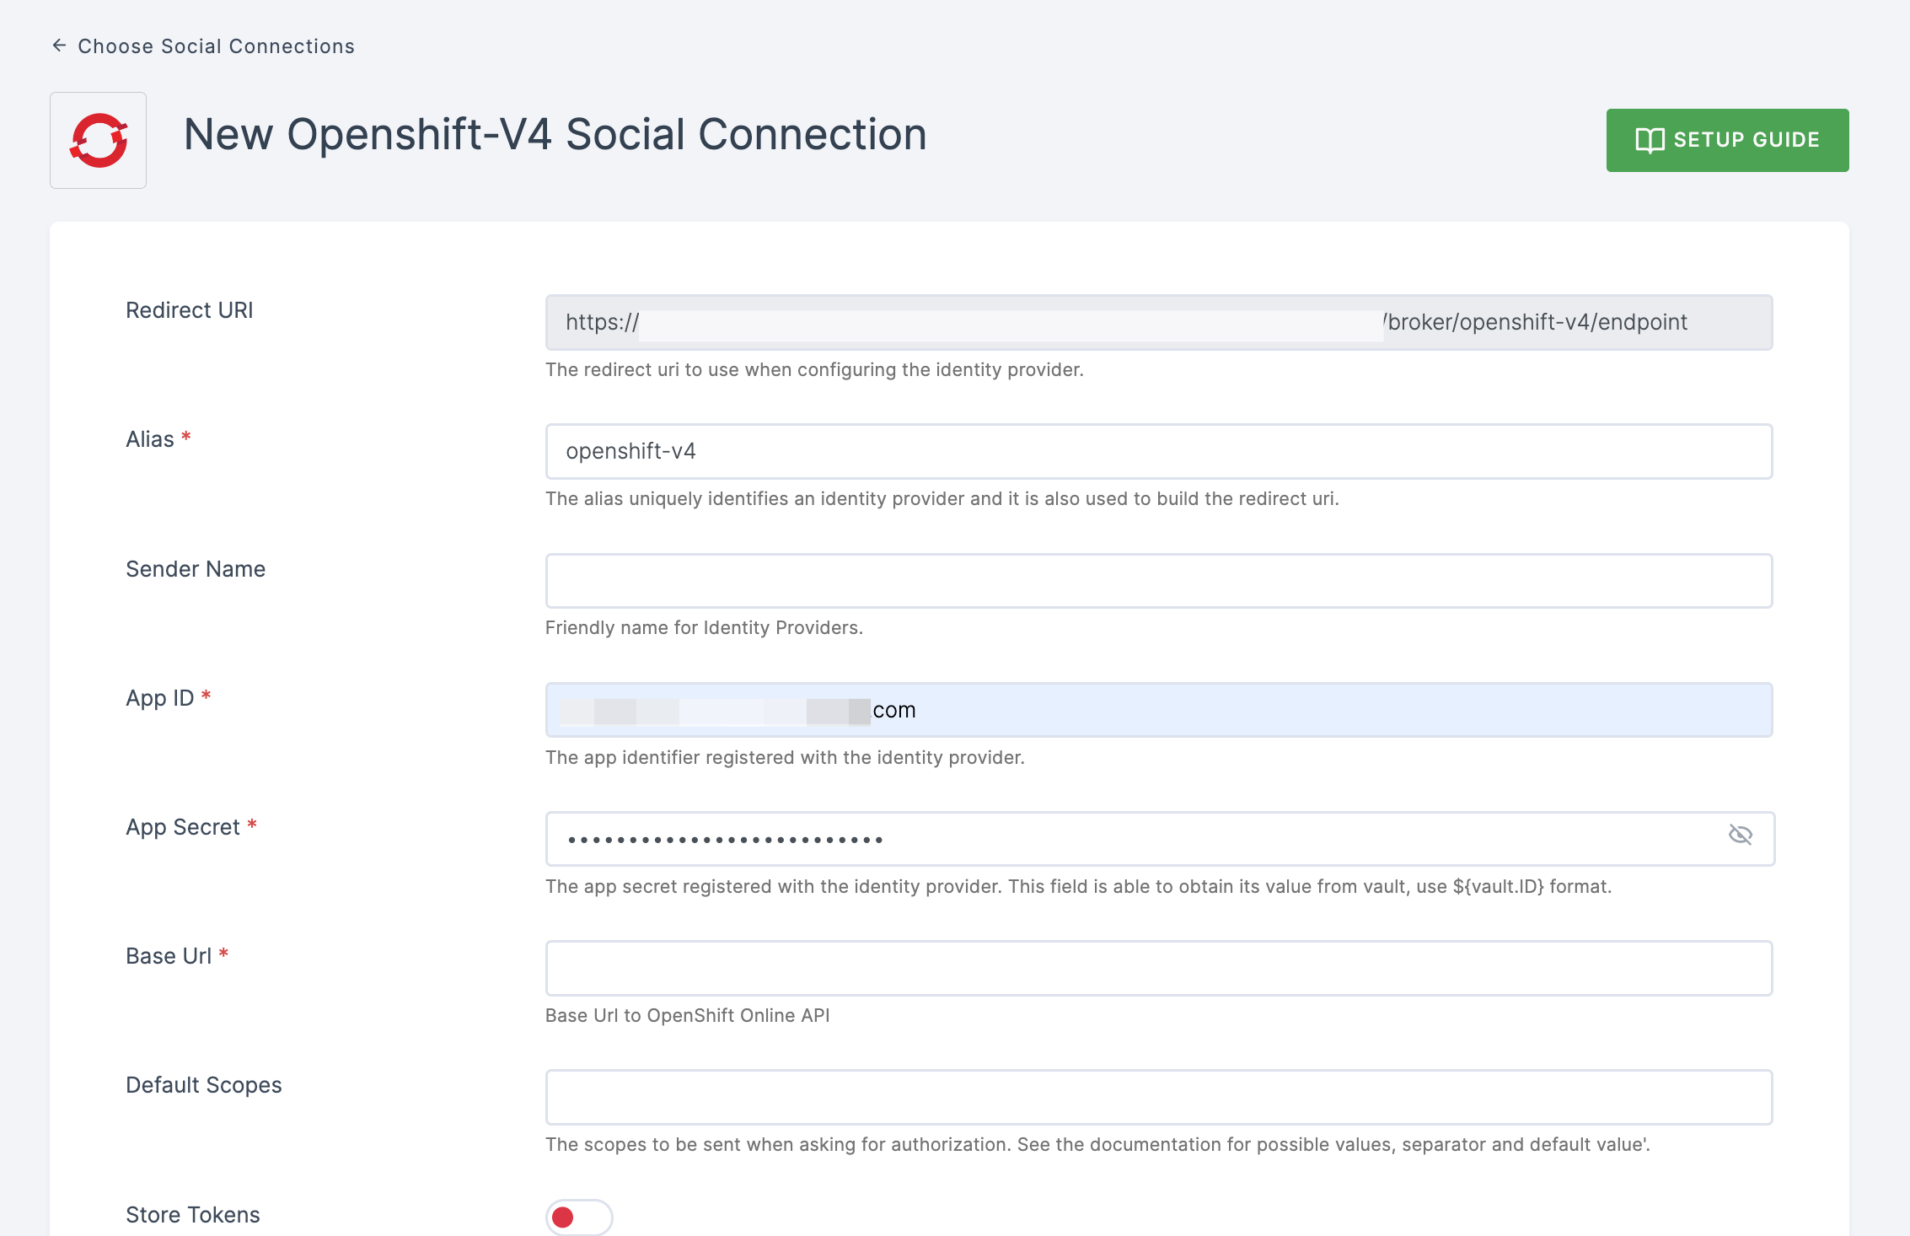Focus the Sender Name field
The width and height of the screenshot is (1910, 1236).
(1159, 581)
